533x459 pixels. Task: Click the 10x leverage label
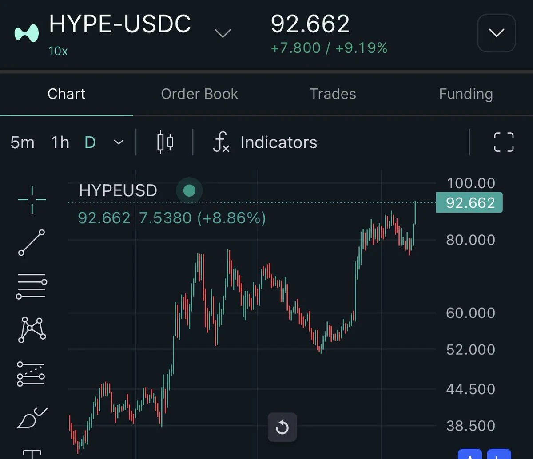point(58,51)
